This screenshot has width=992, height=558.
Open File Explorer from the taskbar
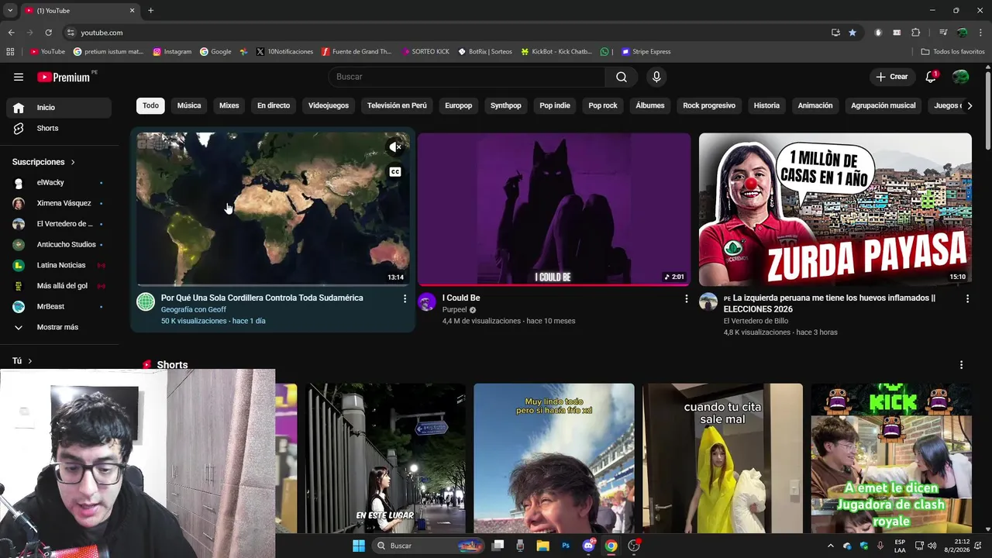[543, 546]
